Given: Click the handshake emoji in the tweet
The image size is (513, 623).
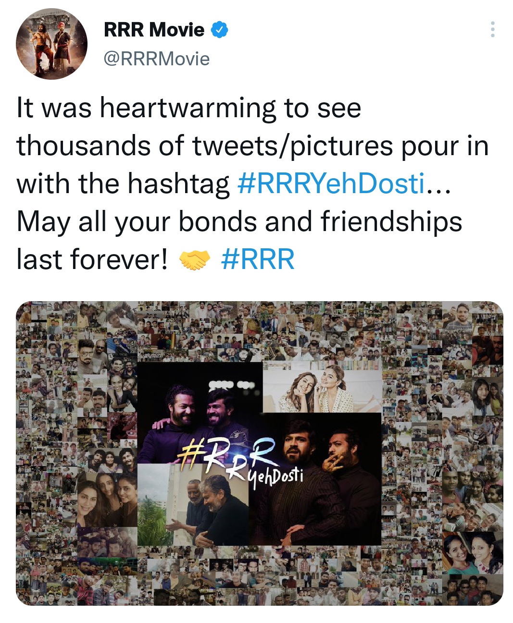Looking at the screenshot, I should (x=195, y=260).
